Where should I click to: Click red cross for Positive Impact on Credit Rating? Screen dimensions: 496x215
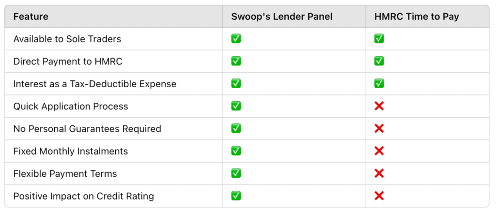pyautogui.click(x=379, y=196)
